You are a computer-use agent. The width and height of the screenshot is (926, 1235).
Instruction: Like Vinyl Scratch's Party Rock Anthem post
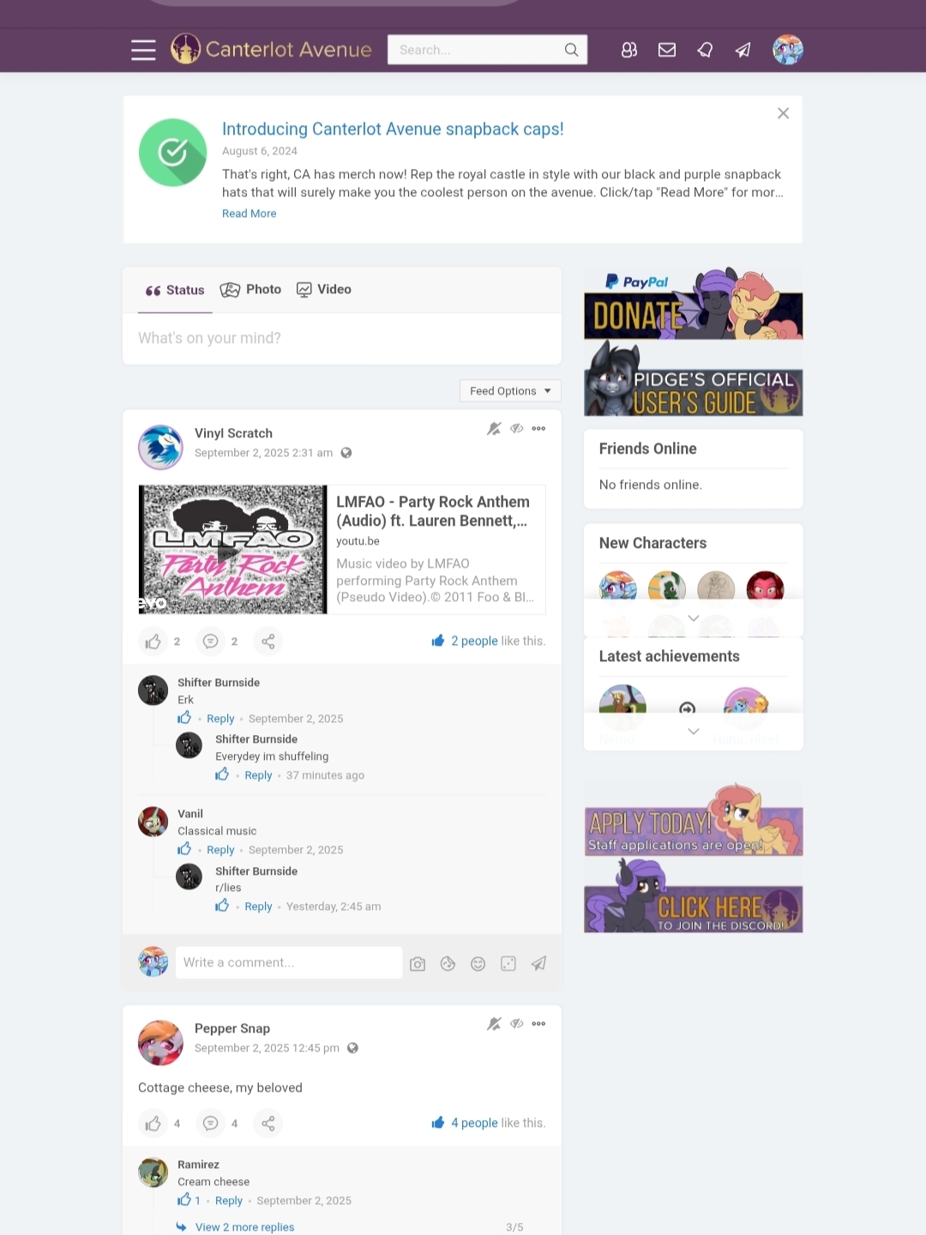pyautogui.click(x=153, y=642)
